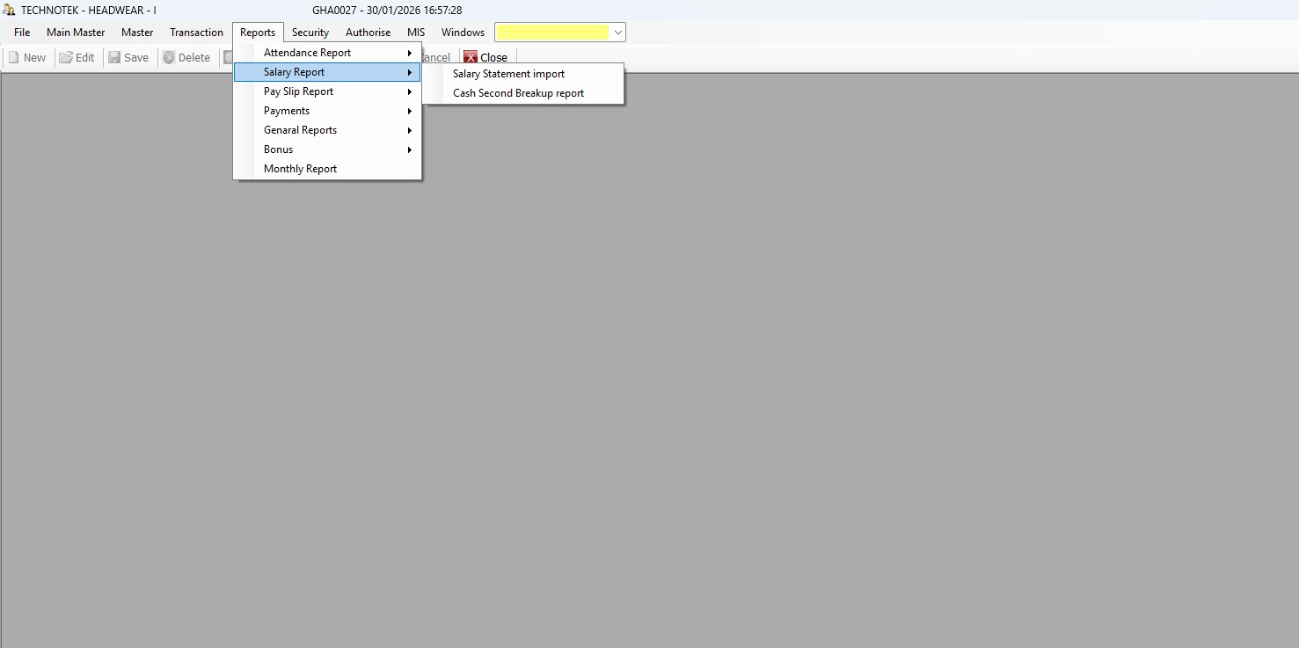Viewport: 1299px width, 648px height.
Task: Expand the Bonus submenu arrow
Action: (410, 149)
